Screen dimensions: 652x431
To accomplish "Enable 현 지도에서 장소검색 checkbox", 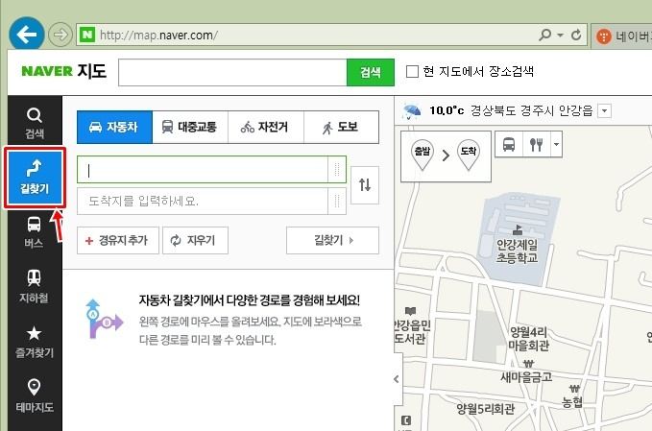I will pos(412,71).
